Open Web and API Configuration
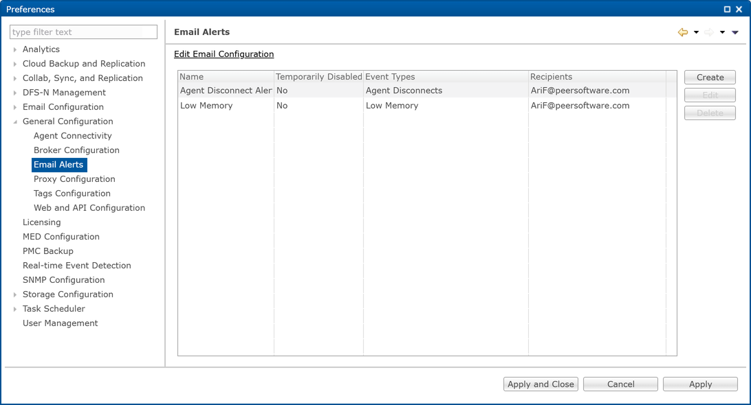The width and height of the screenshot is (751, 405). tap(89, 207)
